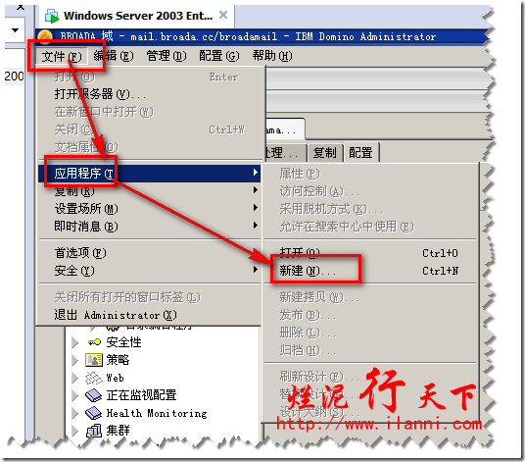Expand the 安全性 tree node
Viewport: 525px width, 462px height.
(75, 342)
